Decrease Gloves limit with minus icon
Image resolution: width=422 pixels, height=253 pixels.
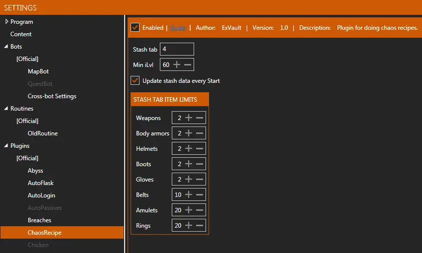pyautogui.click(x=200, y=180)
